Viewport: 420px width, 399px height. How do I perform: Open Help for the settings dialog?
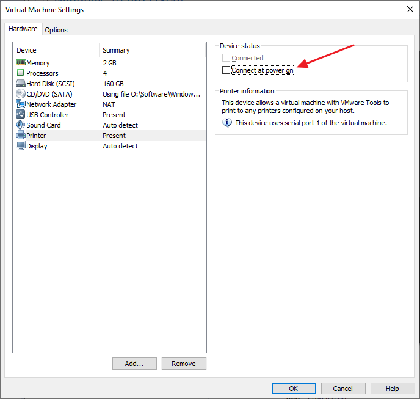click(393, 388)
